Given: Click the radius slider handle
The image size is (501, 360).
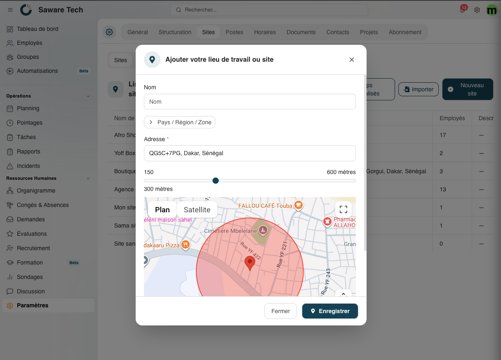Looking at the screenshot, I should [x=215, y=181].
